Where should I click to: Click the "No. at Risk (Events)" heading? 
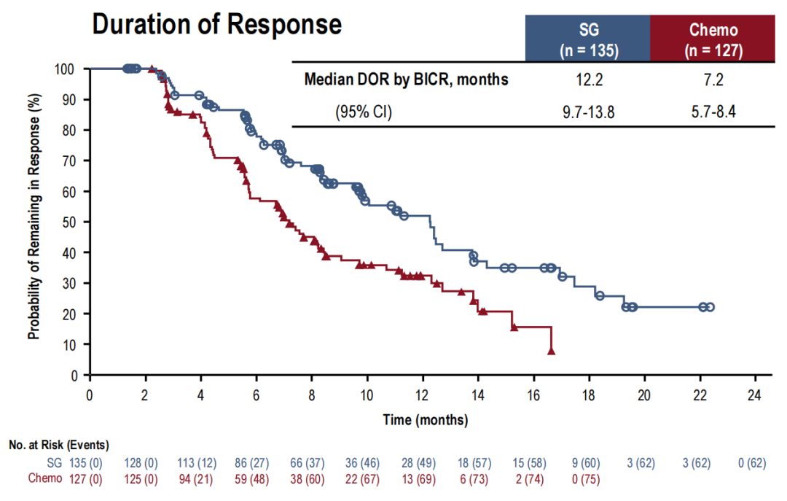(x=58, y=445)
